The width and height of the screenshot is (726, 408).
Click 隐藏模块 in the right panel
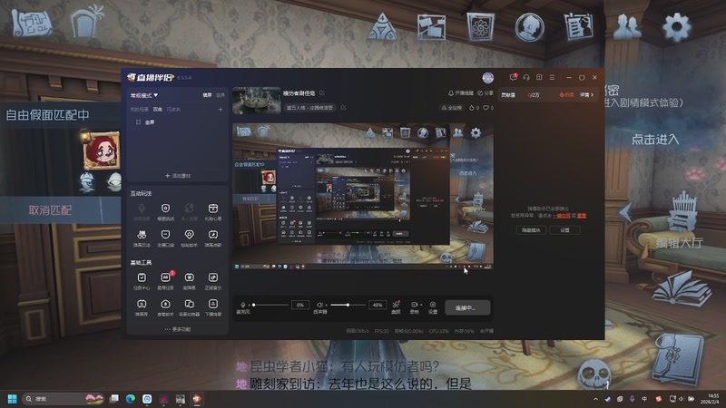531,230
